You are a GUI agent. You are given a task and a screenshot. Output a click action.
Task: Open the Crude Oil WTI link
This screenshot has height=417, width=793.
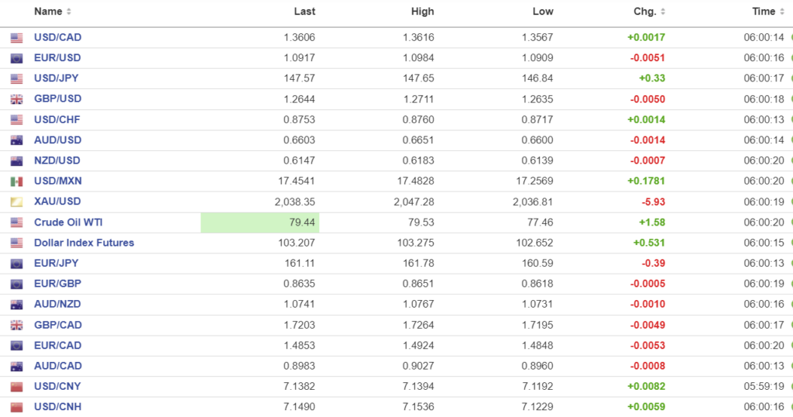70,222
